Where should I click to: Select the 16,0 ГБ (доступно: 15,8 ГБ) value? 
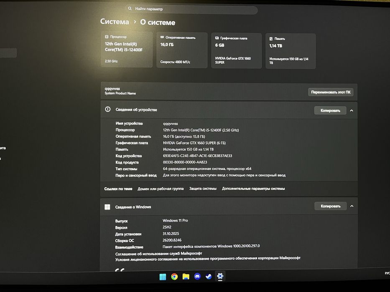pyautogui.click(x=184, y=136)
